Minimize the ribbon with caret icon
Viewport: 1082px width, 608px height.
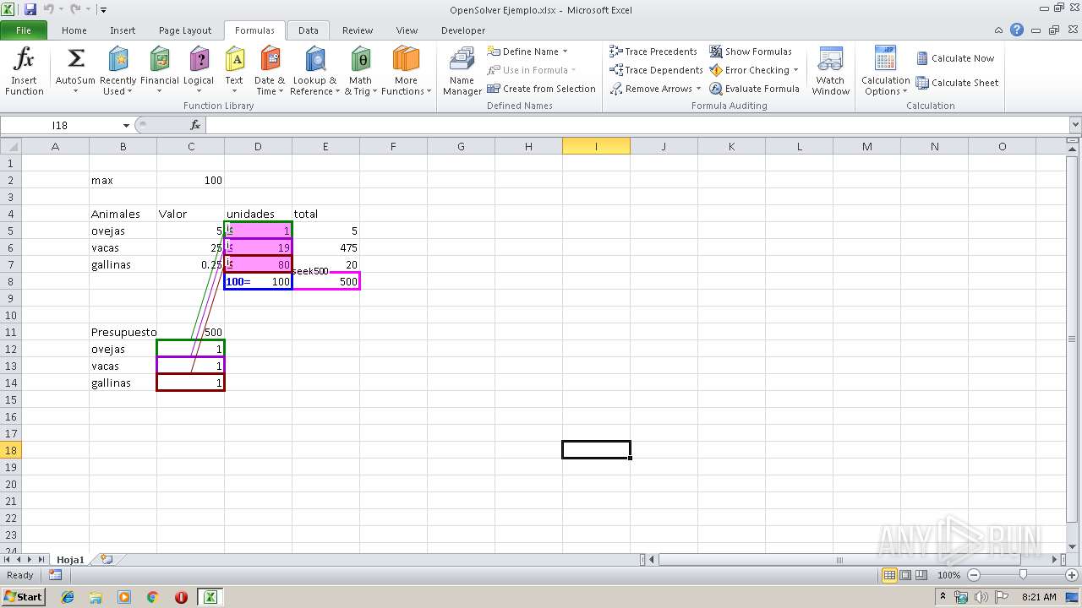1000,30
